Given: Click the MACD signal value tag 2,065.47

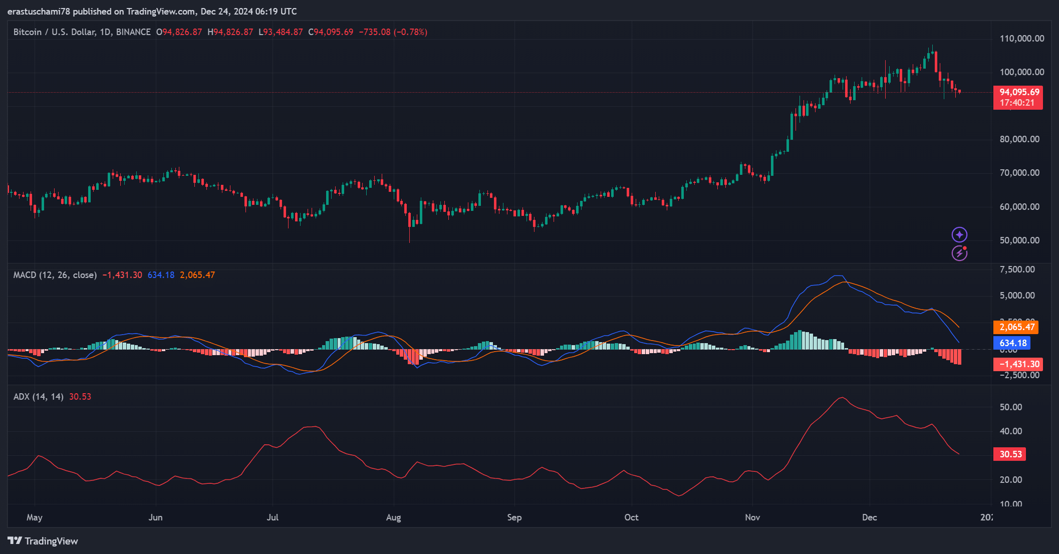Looking at the screenshot, I should (x=1017, y=327).
